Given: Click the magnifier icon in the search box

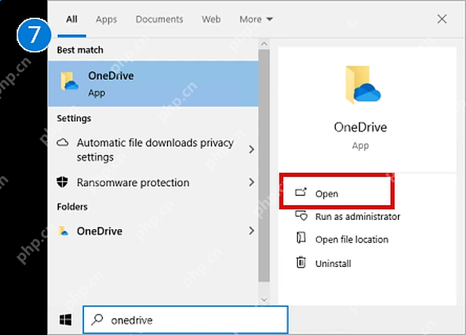Looking at the screenshot, I should click(97, 320).
